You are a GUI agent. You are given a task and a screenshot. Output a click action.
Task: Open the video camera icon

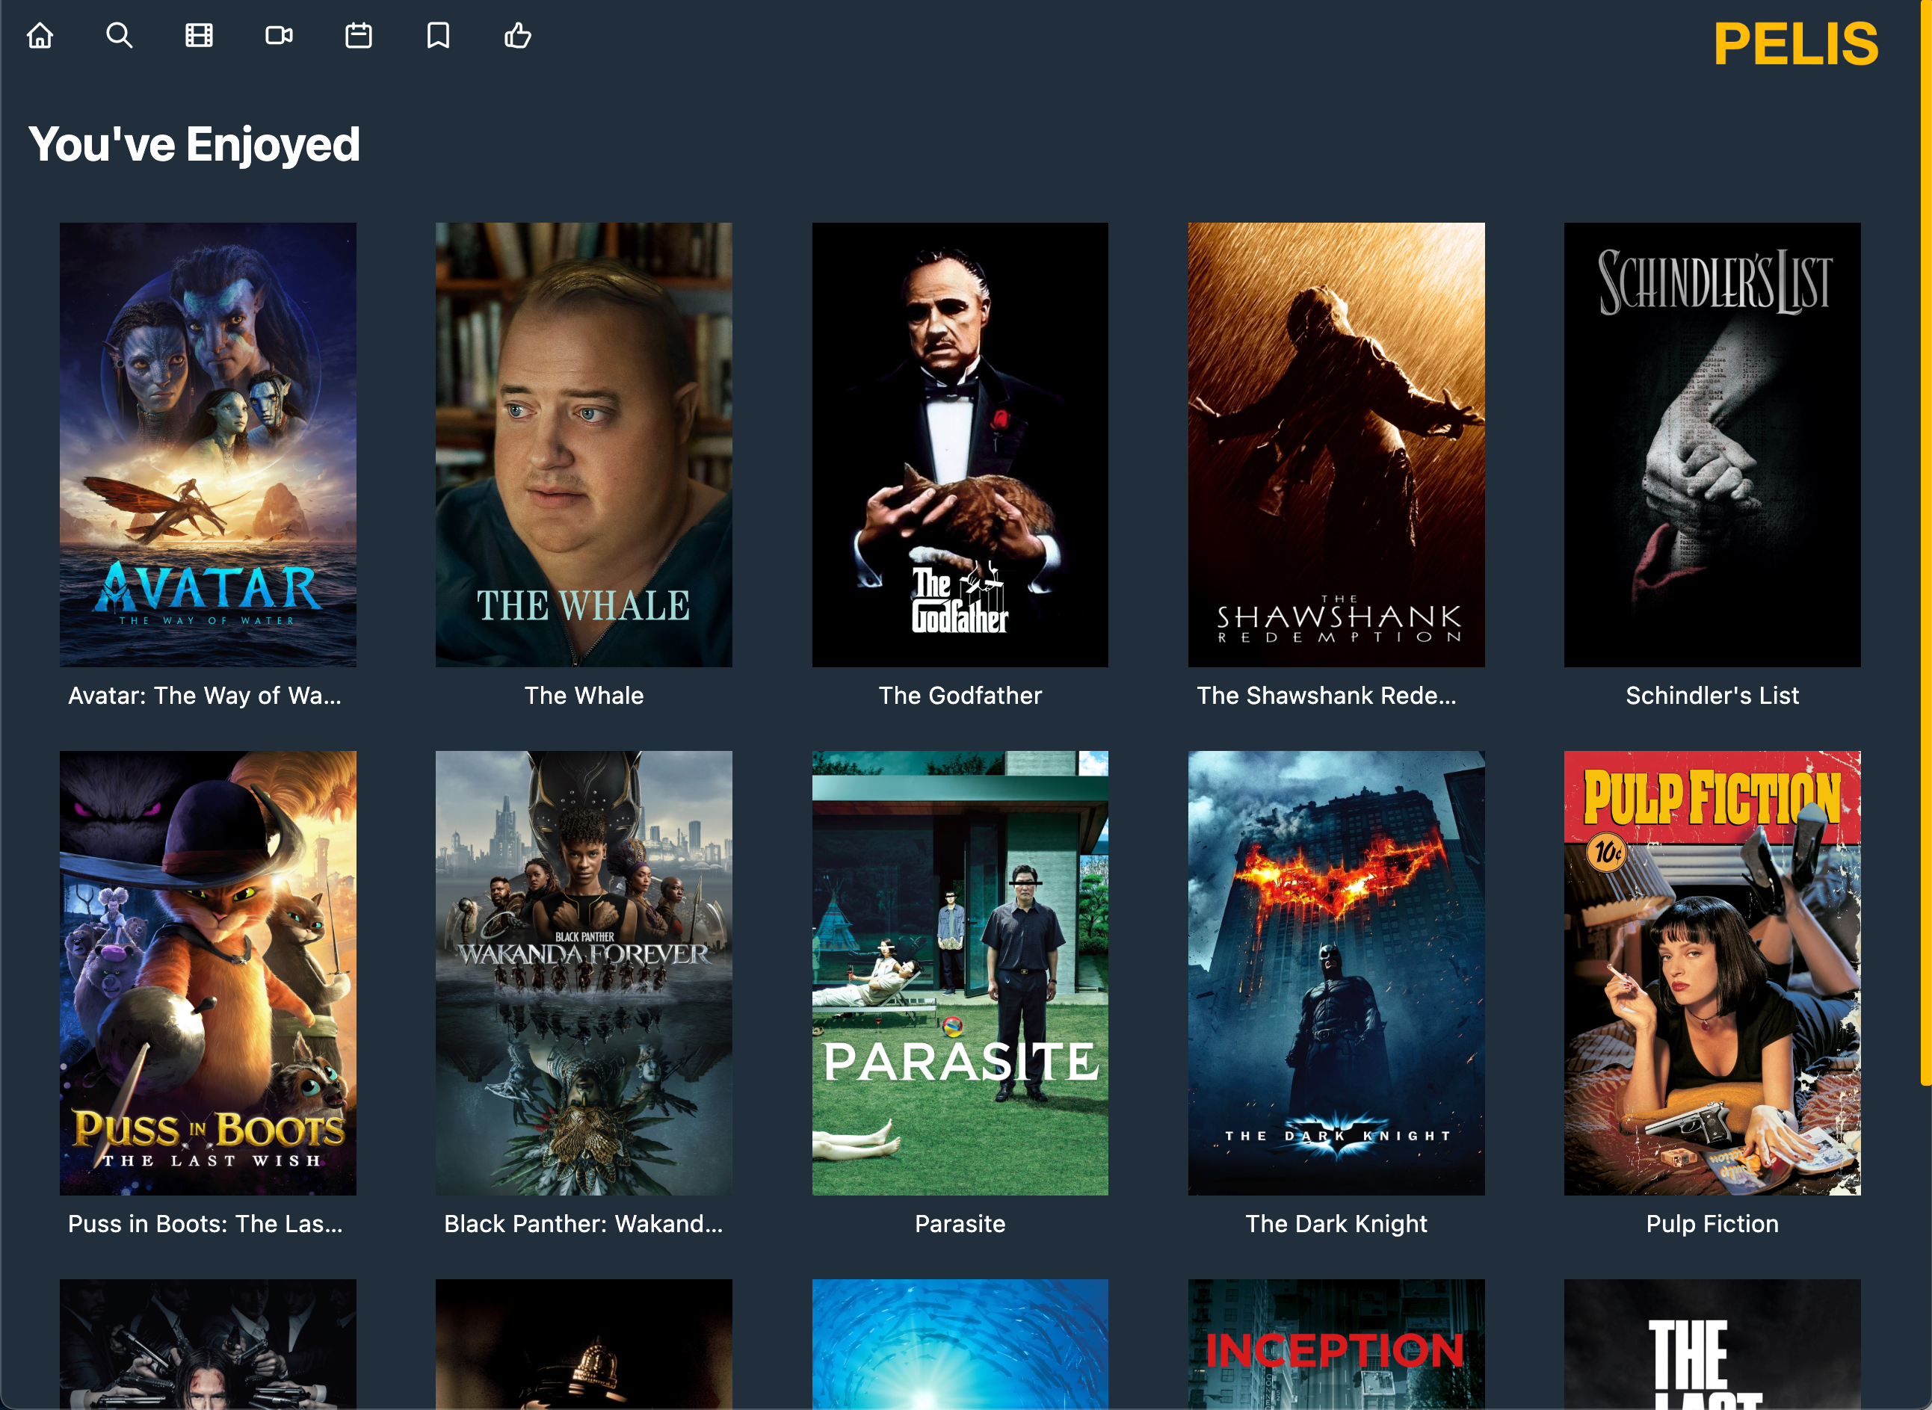coord(280,36)
